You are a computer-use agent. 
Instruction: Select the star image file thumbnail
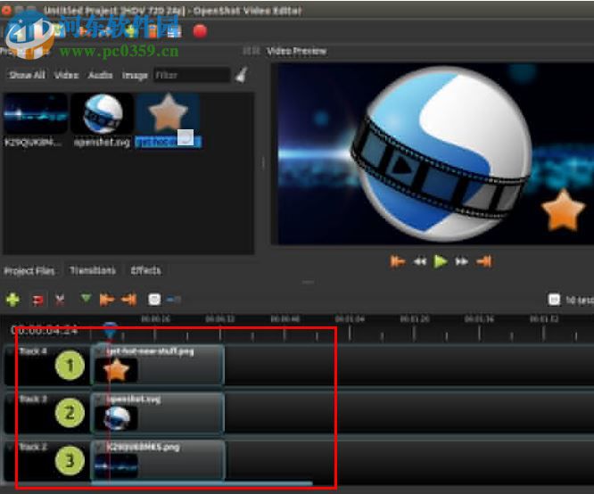169,112
